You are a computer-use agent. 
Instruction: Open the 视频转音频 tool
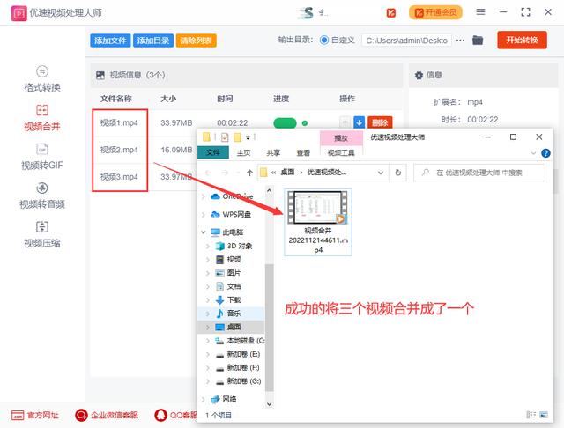tap(42, 196)
